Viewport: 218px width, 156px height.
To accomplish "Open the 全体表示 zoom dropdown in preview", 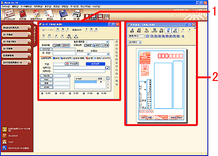I will point(140,42).
